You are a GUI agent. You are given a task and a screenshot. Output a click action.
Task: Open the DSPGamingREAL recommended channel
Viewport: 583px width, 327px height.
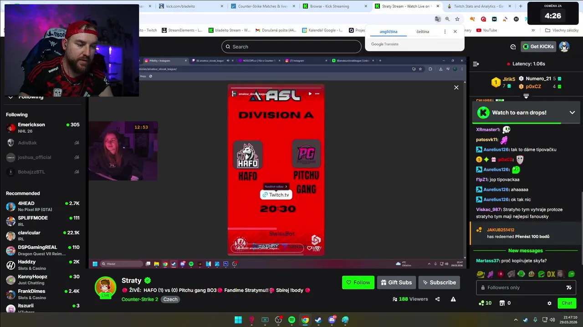coord(43,250)
